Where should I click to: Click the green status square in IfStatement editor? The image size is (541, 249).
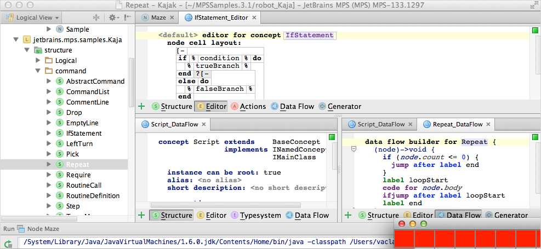point(535,31)
